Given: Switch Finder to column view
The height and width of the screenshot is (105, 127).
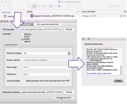Looking at the screenshot, I should (x=39, y=6).
